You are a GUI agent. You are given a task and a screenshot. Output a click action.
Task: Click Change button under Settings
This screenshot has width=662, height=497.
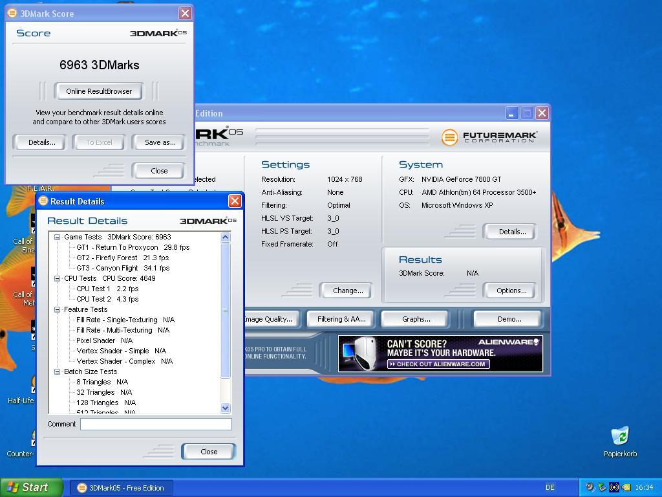[347, 291]
